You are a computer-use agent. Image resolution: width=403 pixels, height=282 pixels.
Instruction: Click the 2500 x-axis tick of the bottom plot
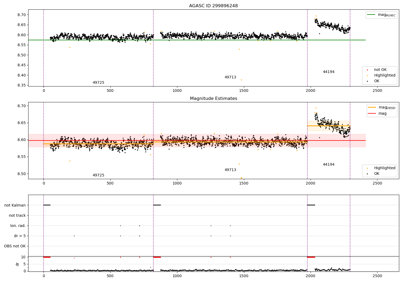(377, 276)
